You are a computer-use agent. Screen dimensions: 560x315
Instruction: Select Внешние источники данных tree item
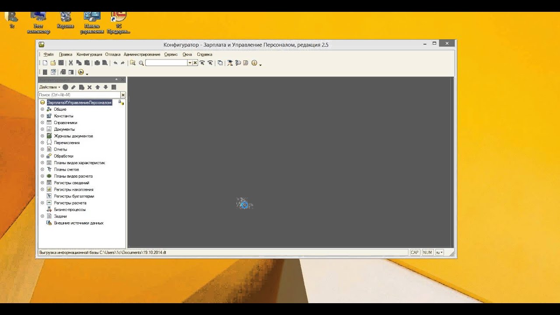79,223
